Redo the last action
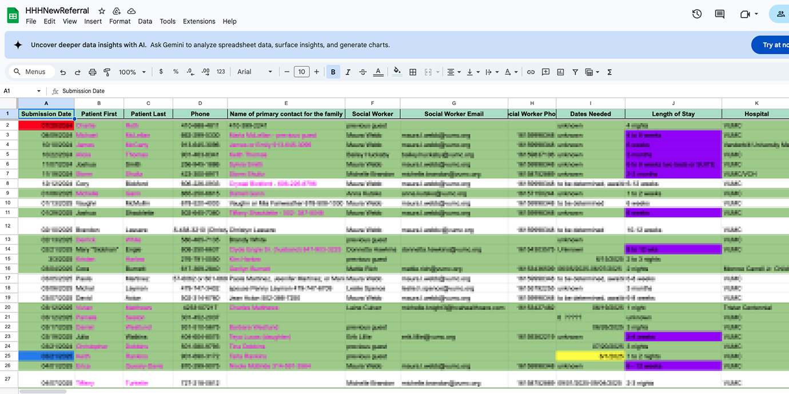Image resolution: width=789 pixels, height=394 pixels. [x=77, y=72]
